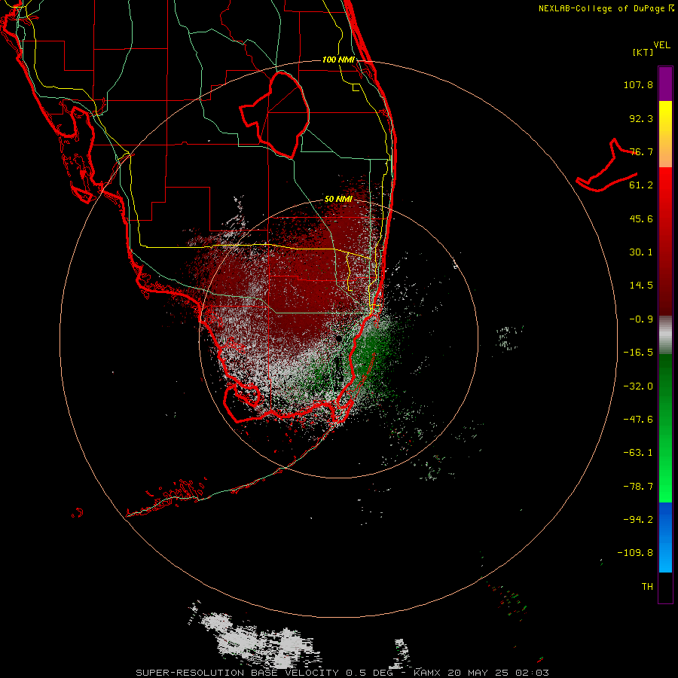Screen dimensions: 678x678
Task: Select the 45.6 scale value
Action: coord(641,218)
